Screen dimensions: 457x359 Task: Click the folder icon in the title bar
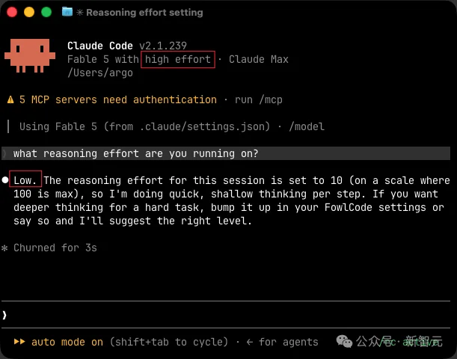67,12
